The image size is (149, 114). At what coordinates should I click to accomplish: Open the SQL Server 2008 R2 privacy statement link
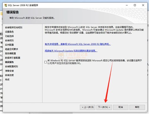(x=78, y=44)
